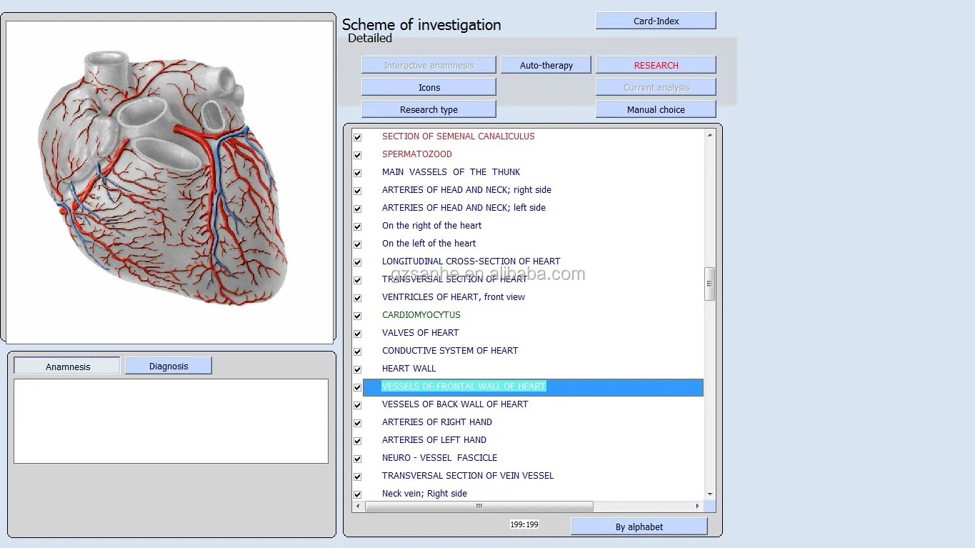Click the Manual choice button

coord(656,109)
